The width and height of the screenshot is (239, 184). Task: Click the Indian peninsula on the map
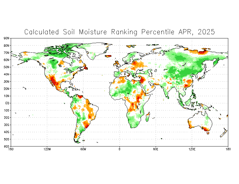(x=166, y=91)
